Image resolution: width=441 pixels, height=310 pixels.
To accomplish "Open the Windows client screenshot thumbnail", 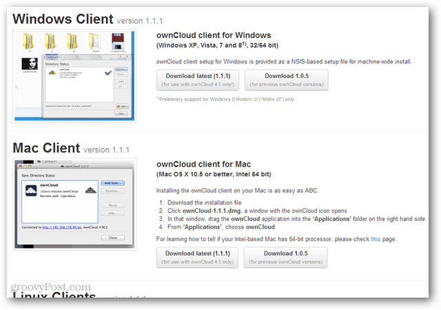I will pos(74,76).
